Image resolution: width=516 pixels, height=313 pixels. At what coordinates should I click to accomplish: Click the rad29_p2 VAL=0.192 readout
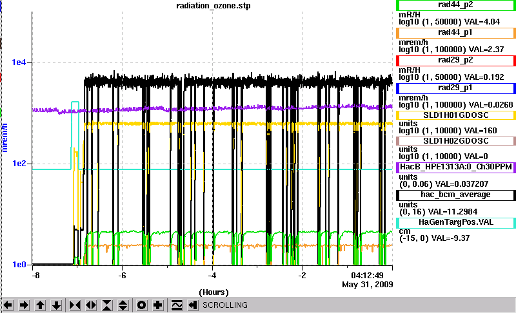point(484,77)
